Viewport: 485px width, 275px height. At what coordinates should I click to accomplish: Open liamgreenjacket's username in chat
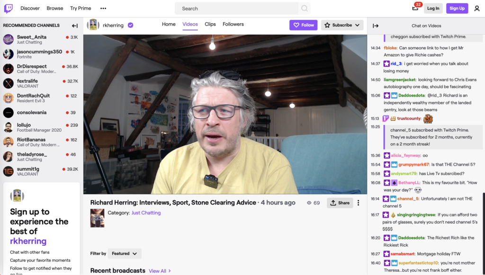pyautogui.click(x=400, y=80)
